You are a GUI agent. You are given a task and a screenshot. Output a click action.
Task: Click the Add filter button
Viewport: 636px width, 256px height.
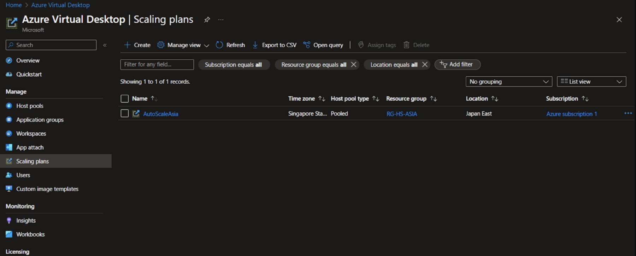click(457, 65)
